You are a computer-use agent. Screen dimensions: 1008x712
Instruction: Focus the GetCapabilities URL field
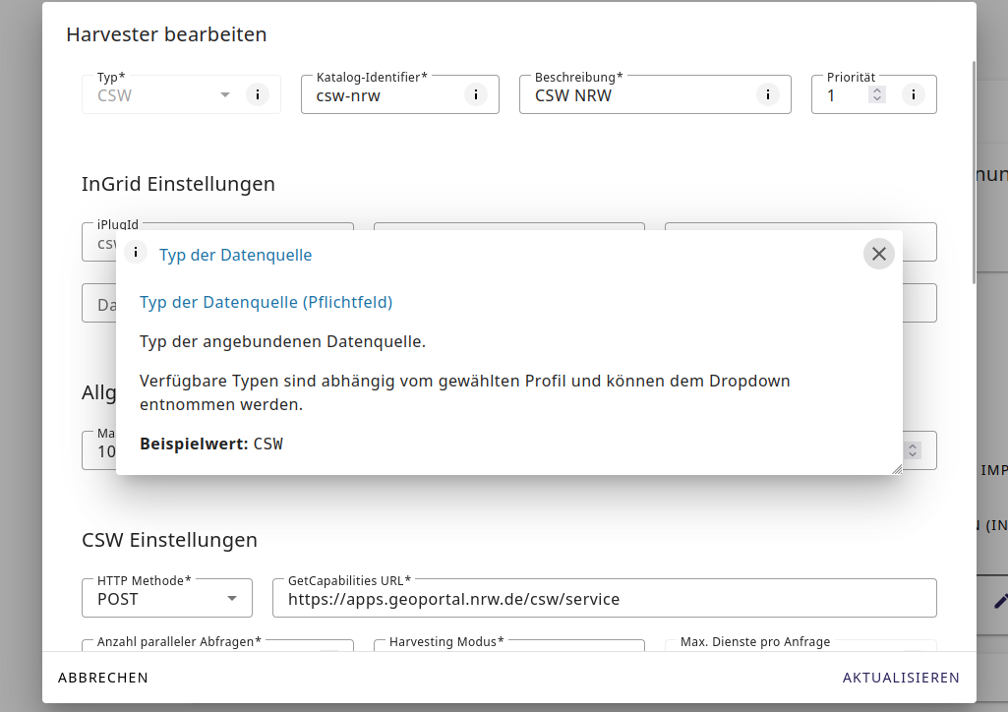tap(603, 599)
